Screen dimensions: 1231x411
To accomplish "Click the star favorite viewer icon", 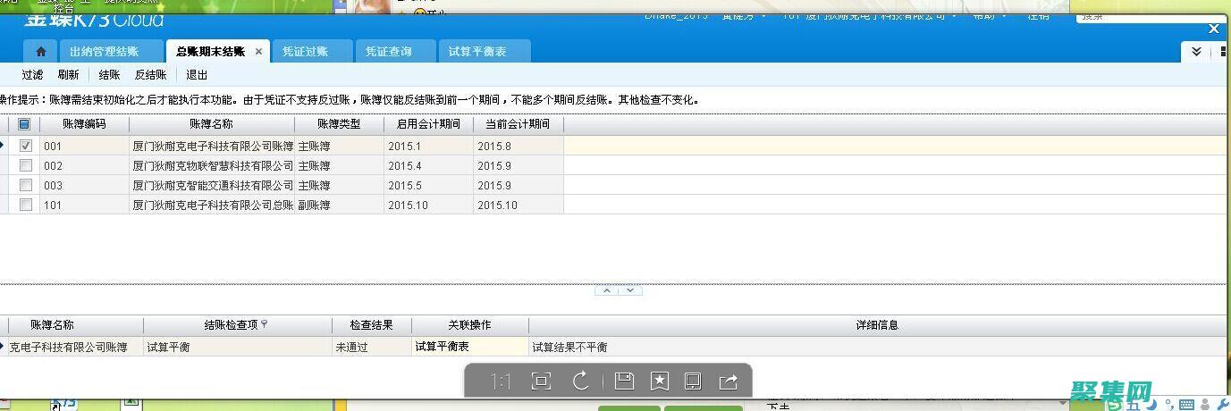I will [x=659, y=382].
